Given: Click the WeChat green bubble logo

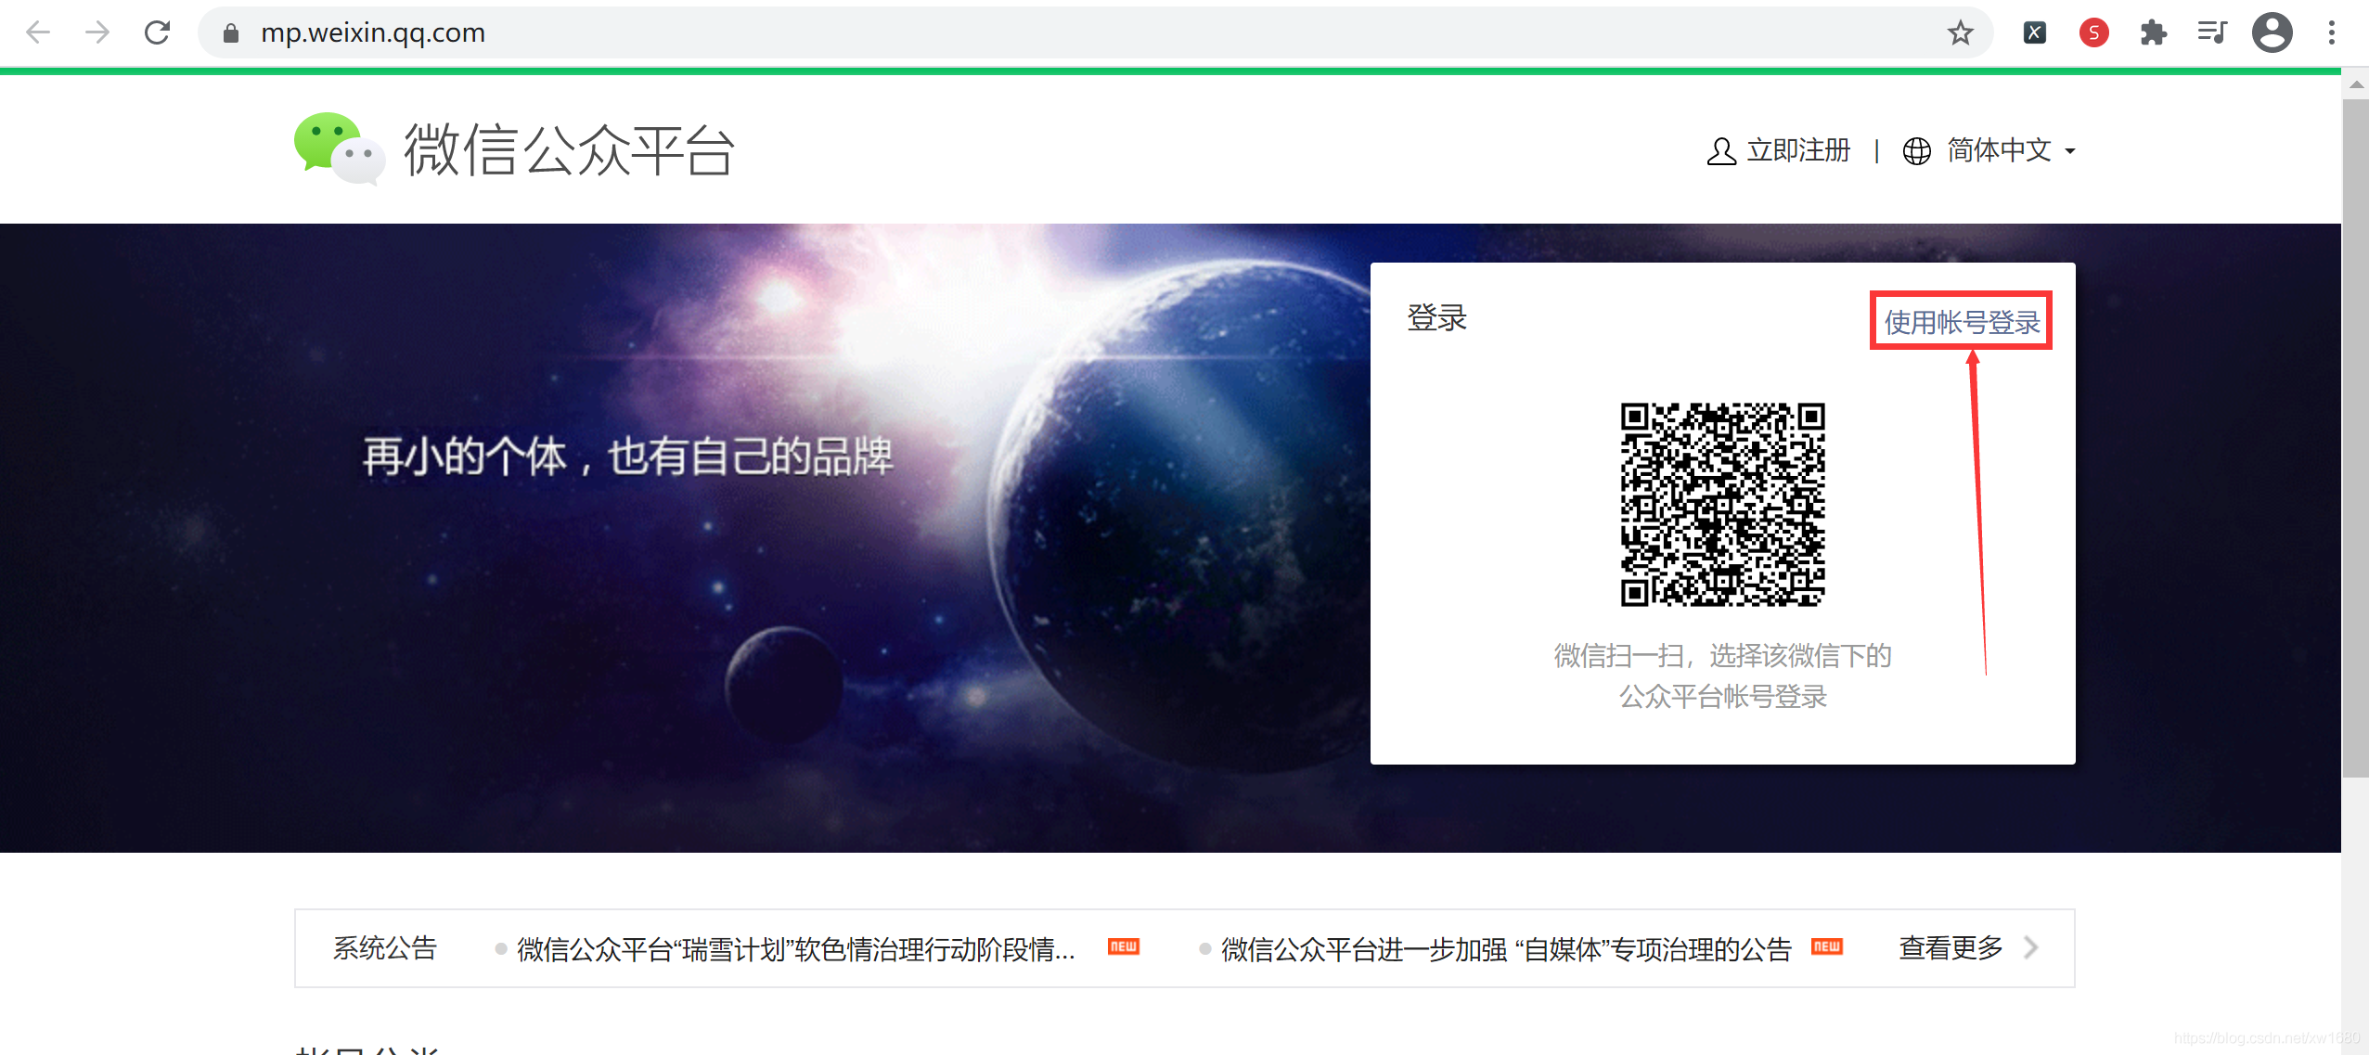Looking at the screenshot, I should pos(340,148).
